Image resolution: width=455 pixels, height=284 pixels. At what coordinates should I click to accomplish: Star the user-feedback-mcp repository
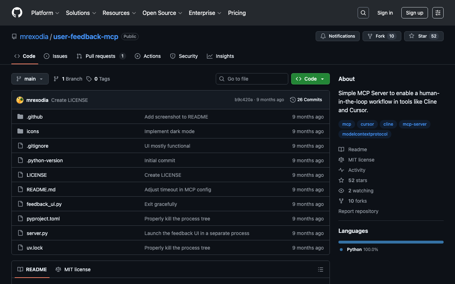(423, 36)
